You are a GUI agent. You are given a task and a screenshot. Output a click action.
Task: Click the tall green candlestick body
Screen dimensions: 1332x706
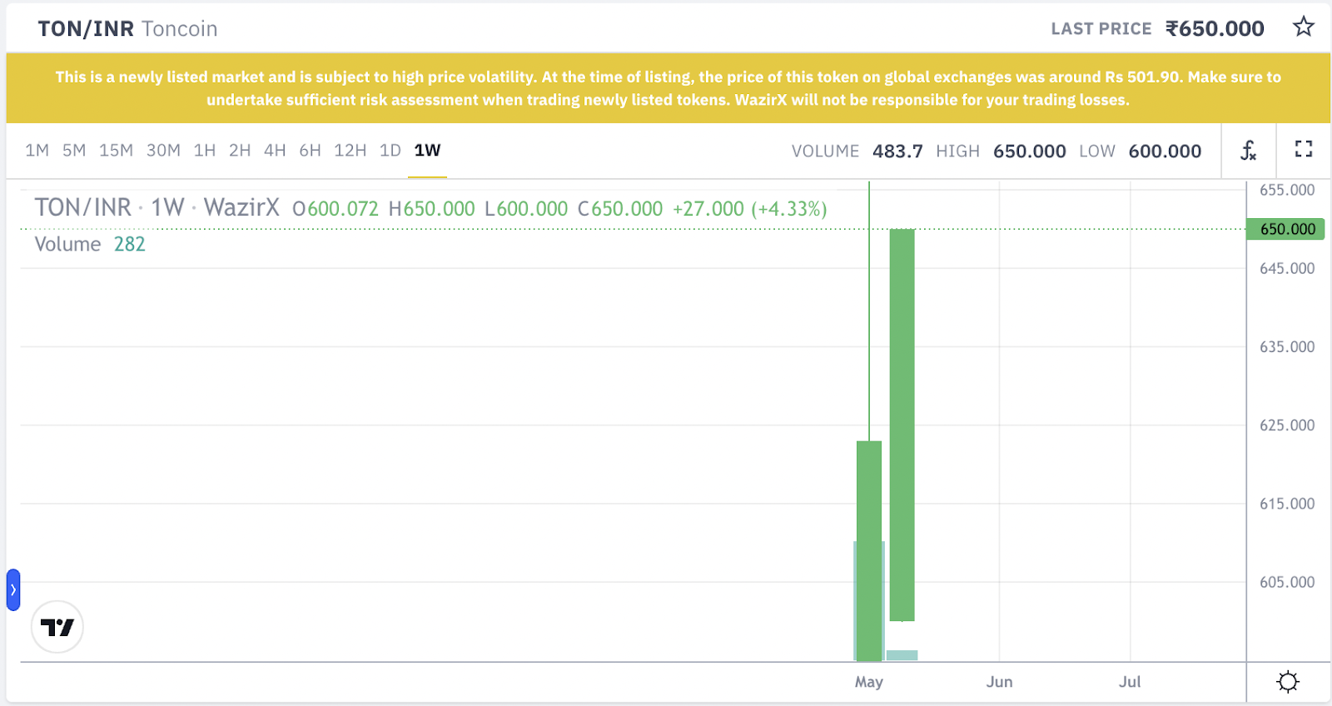pos(902,425)
